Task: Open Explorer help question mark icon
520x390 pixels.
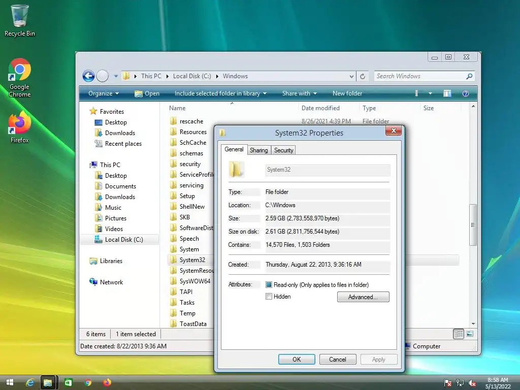Action: pyautogui.click(x=466, y=93)
